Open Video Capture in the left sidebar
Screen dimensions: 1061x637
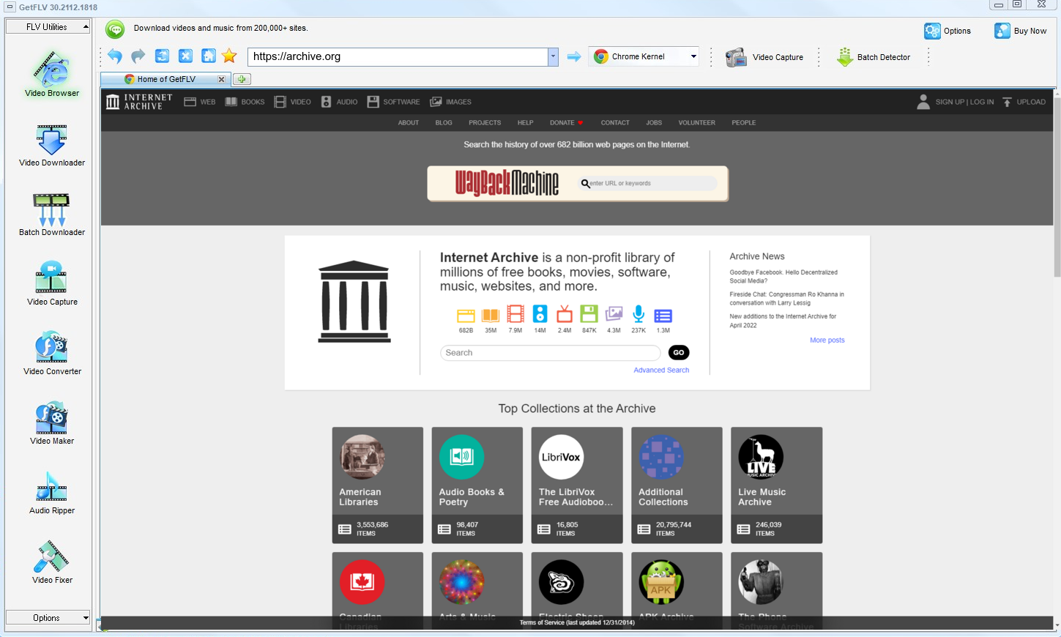[x=52, y=284]
